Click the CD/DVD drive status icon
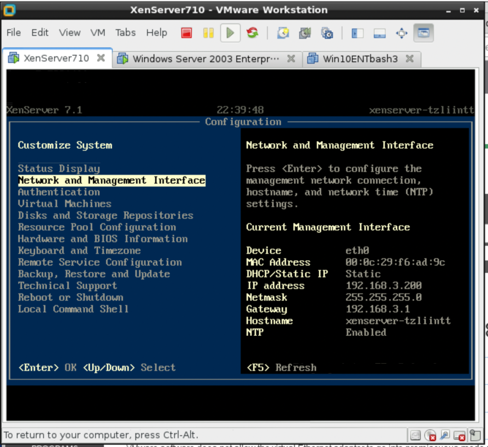488x447 pixels. pos(430,435)
